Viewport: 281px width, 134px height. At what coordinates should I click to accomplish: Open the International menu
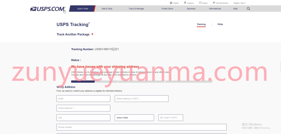click(x=215, y=8)
